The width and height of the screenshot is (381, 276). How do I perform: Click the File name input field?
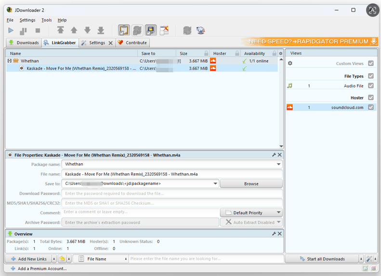click(172, 174)
